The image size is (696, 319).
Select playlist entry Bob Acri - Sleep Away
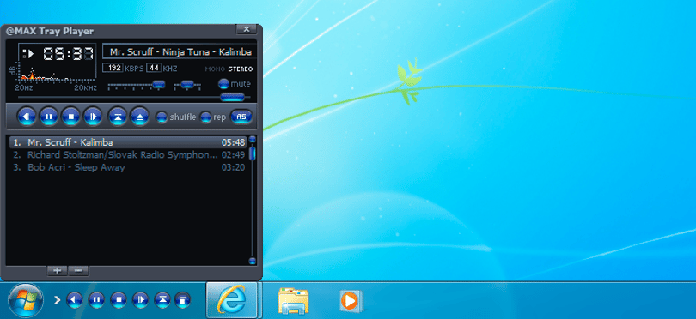pyautogui.click(x=128, y=167)
